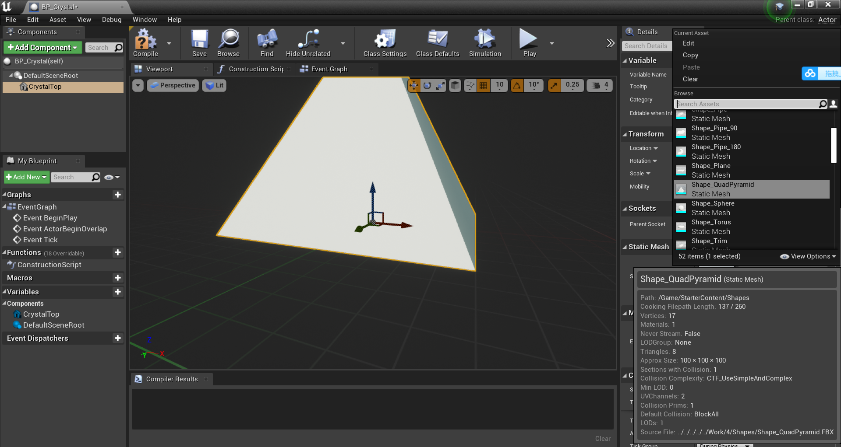Open the Debug menu
This screenshot has height=447, width=841.
(x=112, y=20)
